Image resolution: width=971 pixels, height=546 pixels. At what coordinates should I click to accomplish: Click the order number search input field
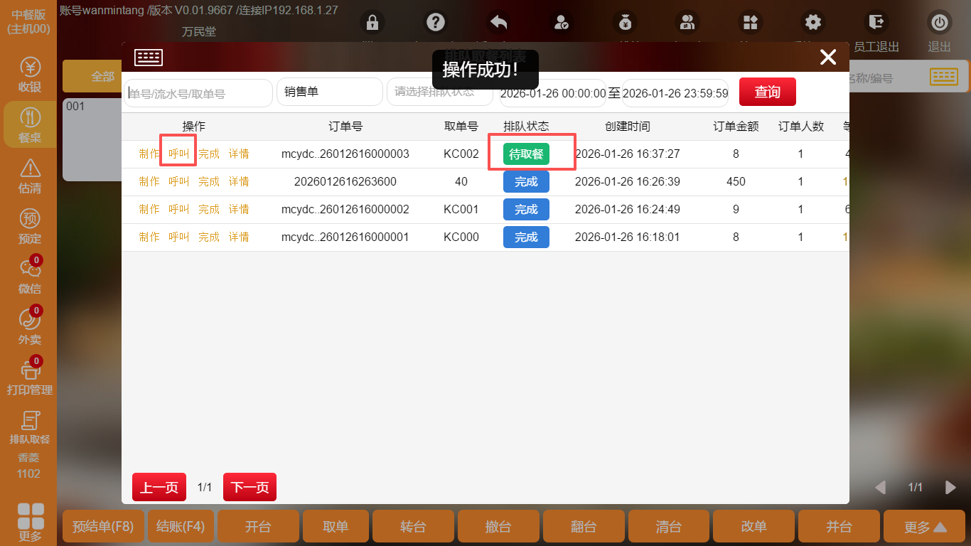(x=198, y=93)
